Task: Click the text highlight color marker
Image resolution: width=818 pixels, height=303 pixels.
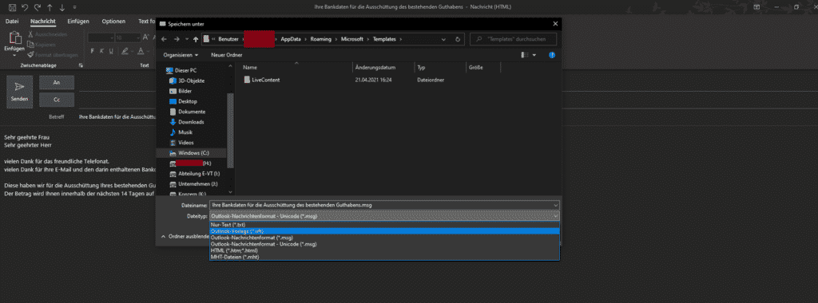Action: pos(124,51)
